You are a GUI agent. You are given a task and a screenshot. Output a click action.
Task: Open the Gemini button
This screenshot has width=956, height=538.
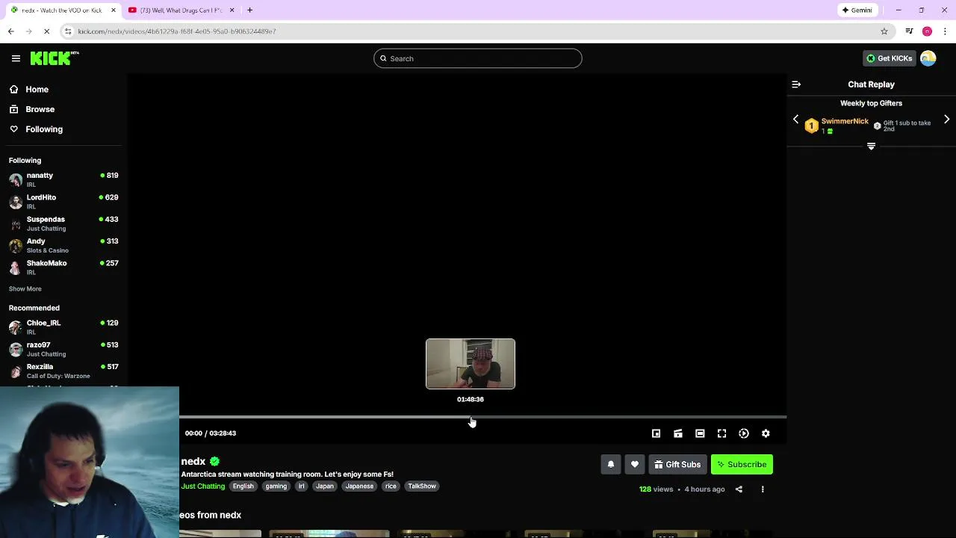[857, 10]
